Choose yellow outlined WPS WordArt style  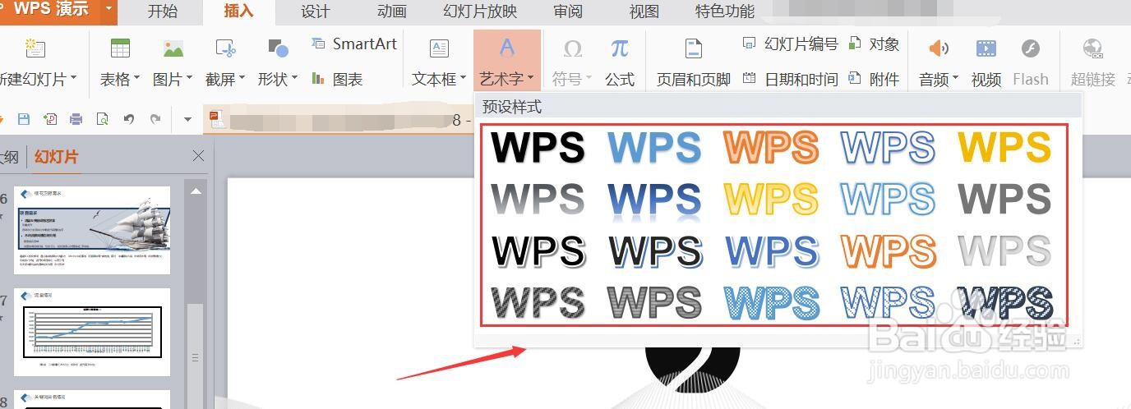coord(771,199)
